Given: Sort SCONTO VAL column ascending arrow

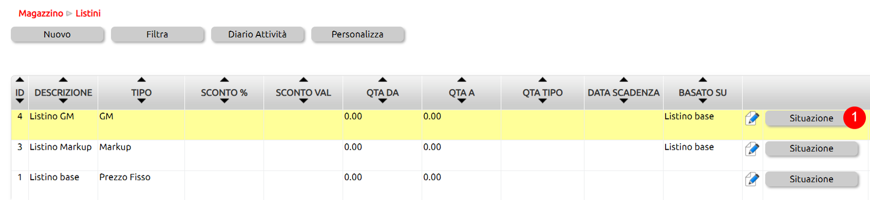Looking at the screenshot, I should coord(304,80).
